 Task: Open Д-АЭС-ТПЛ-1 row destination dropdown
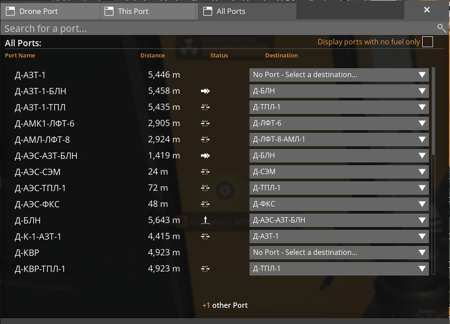tap(339, 188)
